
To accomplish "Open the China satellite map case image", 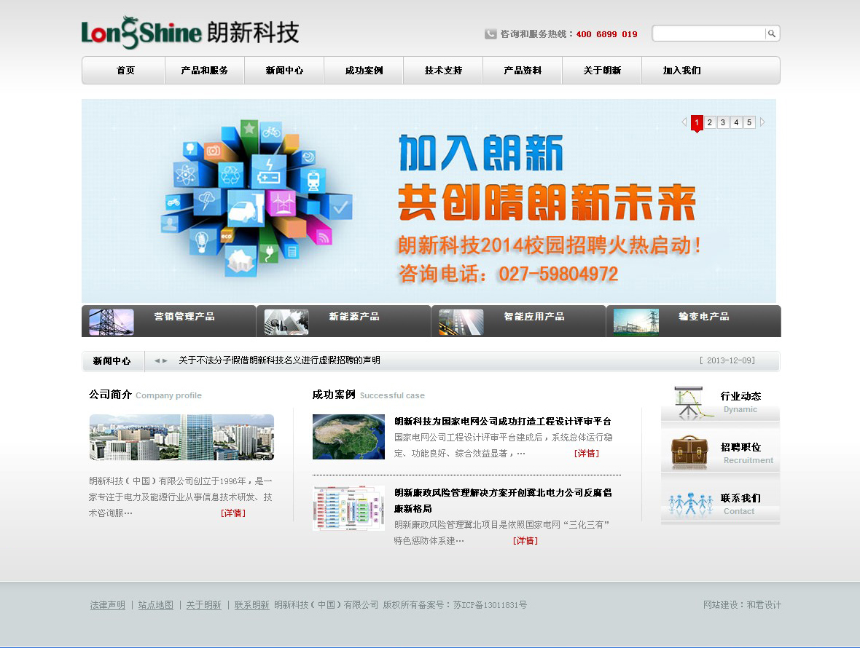I will click(x=349, y=437).
